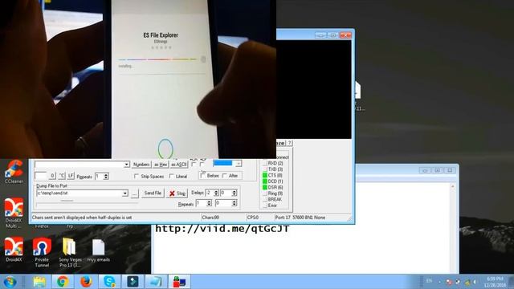Image resolution: width=514 pixels, height=289 pixels.
Task: Launch Private Tunnel desktop shortcut
Action: click(42, 252)
